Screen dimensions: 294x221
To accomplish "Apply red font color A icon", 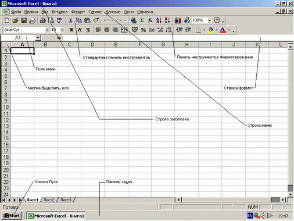I will pyautogui.click(x=223, y=30).
